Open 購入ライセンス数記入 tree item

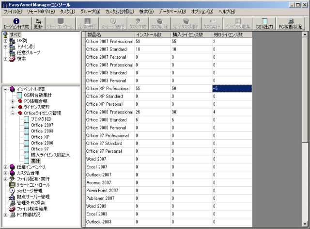tap(50, 155)
